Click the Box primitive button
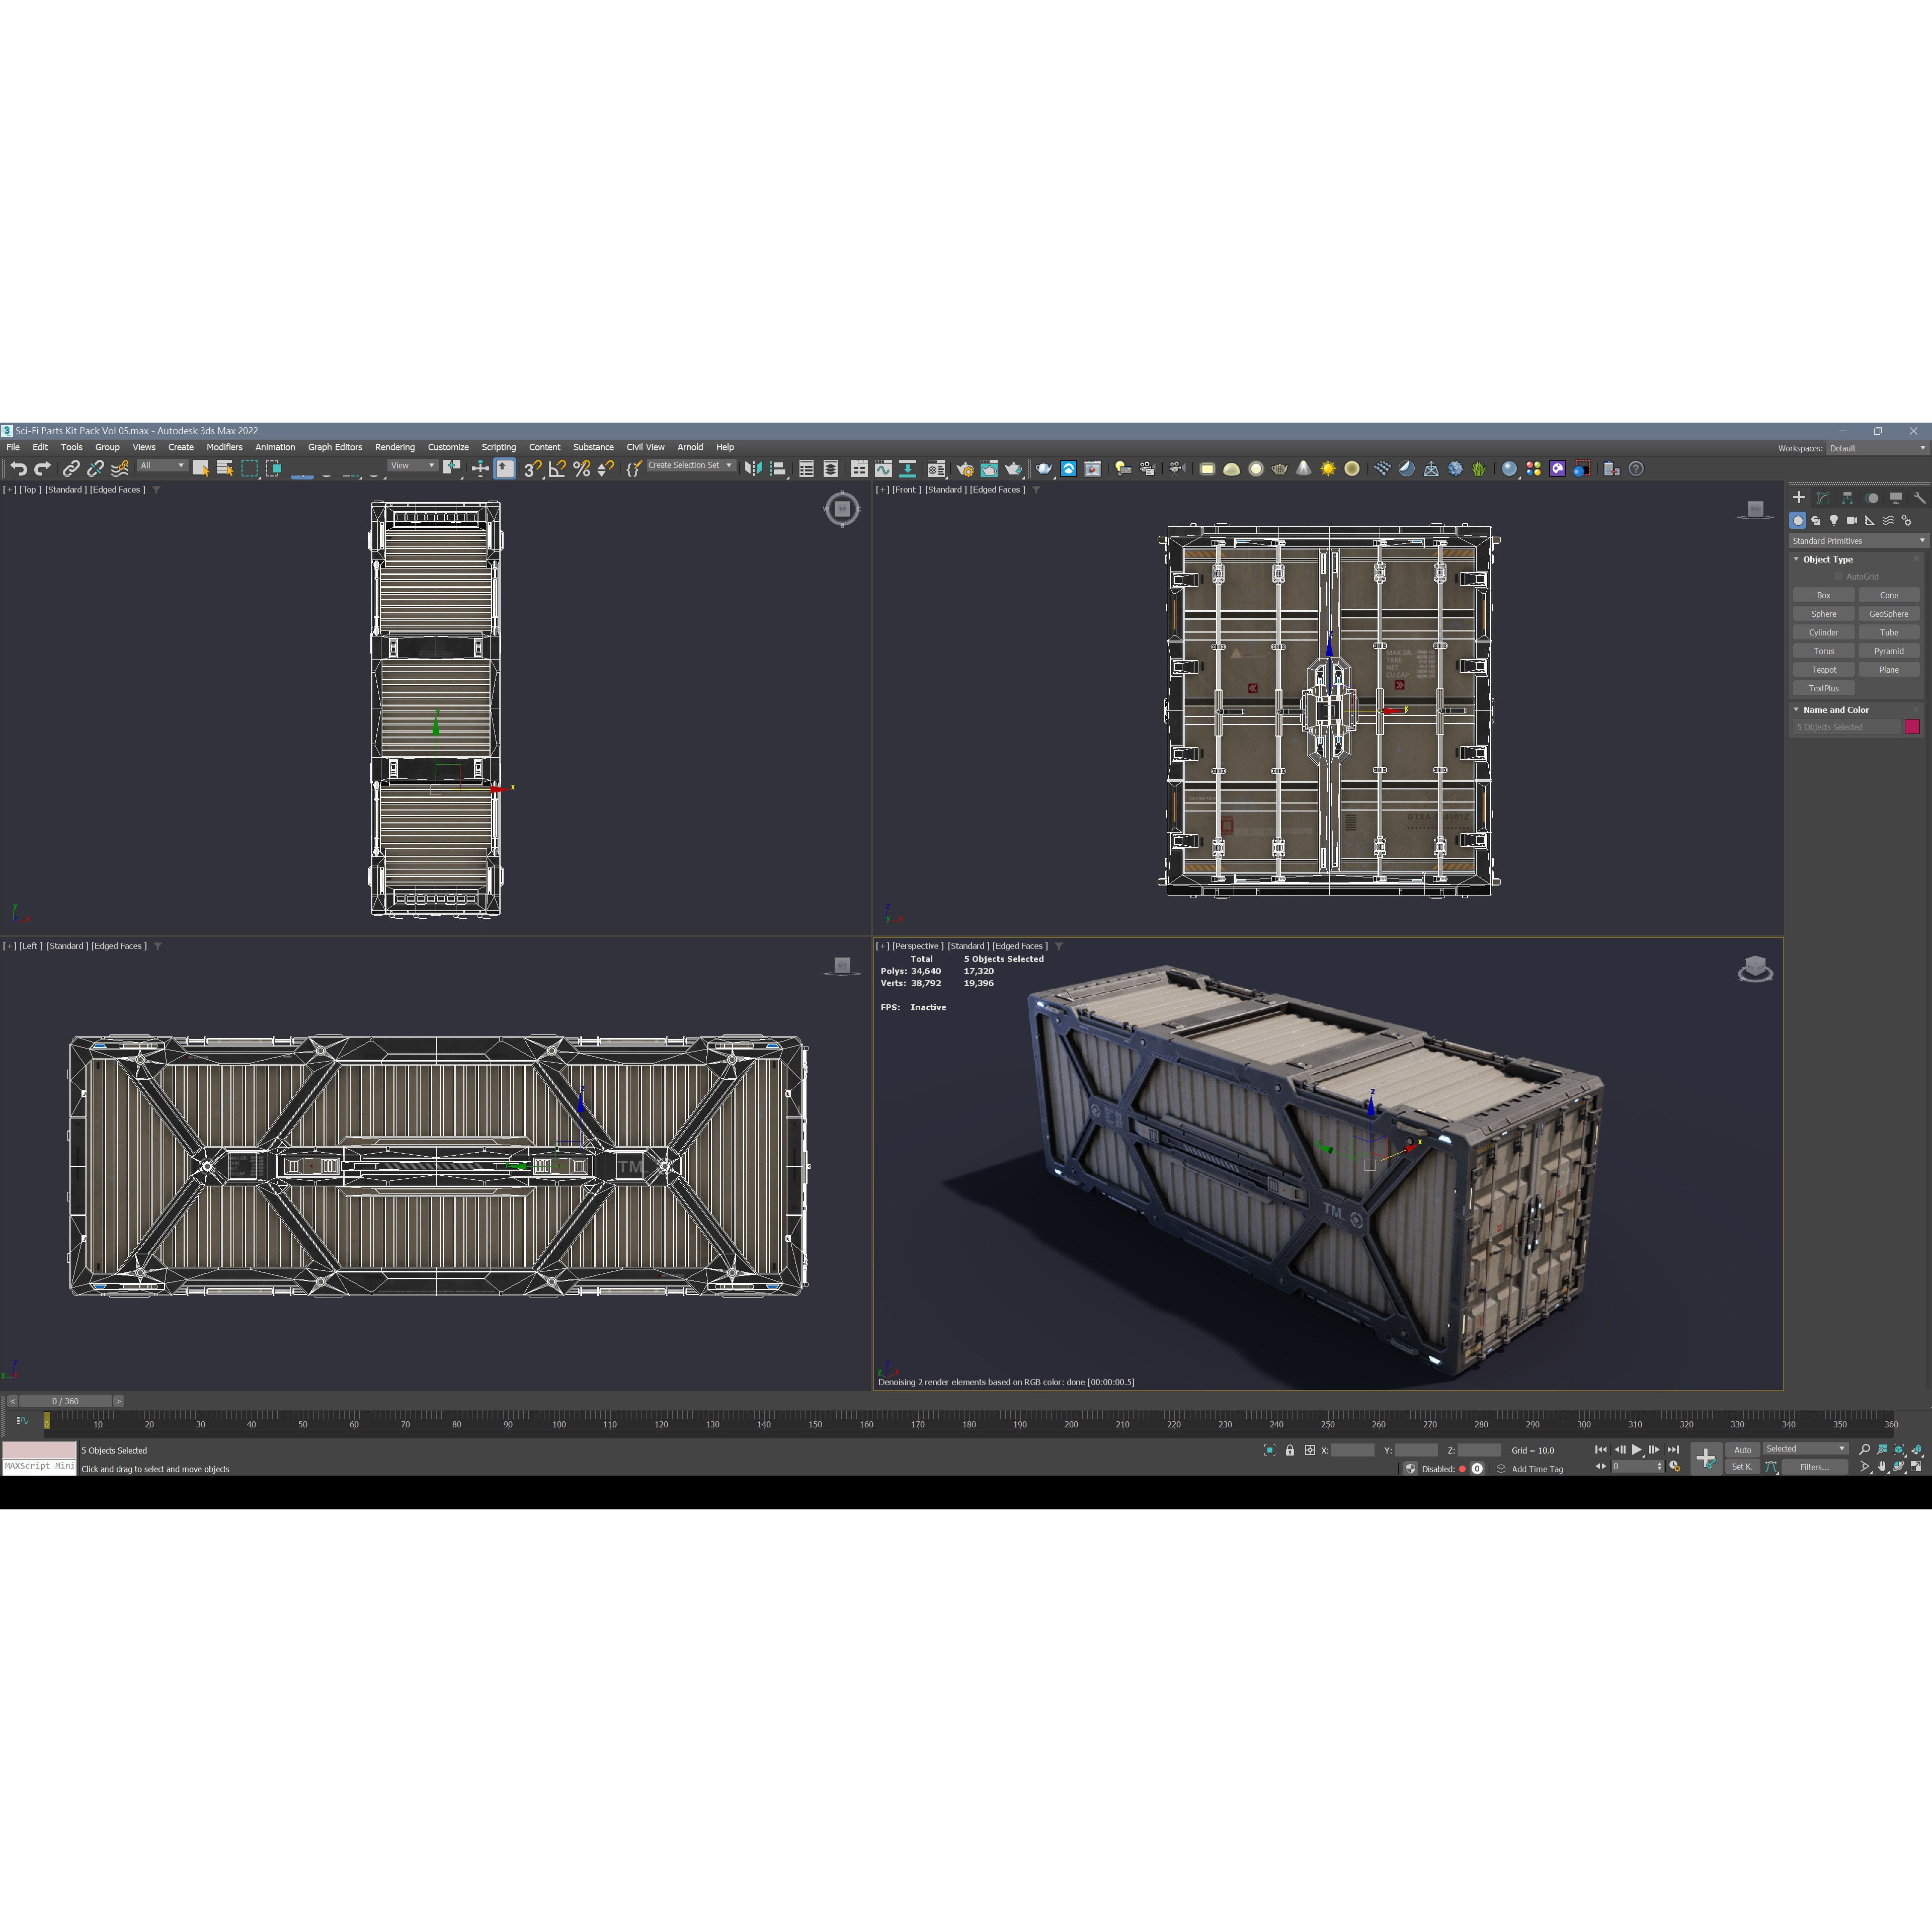The width and height of the screenshot is (1932, 1932). point(1824,595)
